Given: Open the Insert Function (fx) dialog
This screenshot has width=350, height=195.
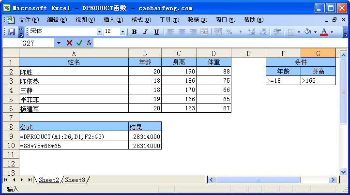Looking at the screenshot, I should pos(89,43).
